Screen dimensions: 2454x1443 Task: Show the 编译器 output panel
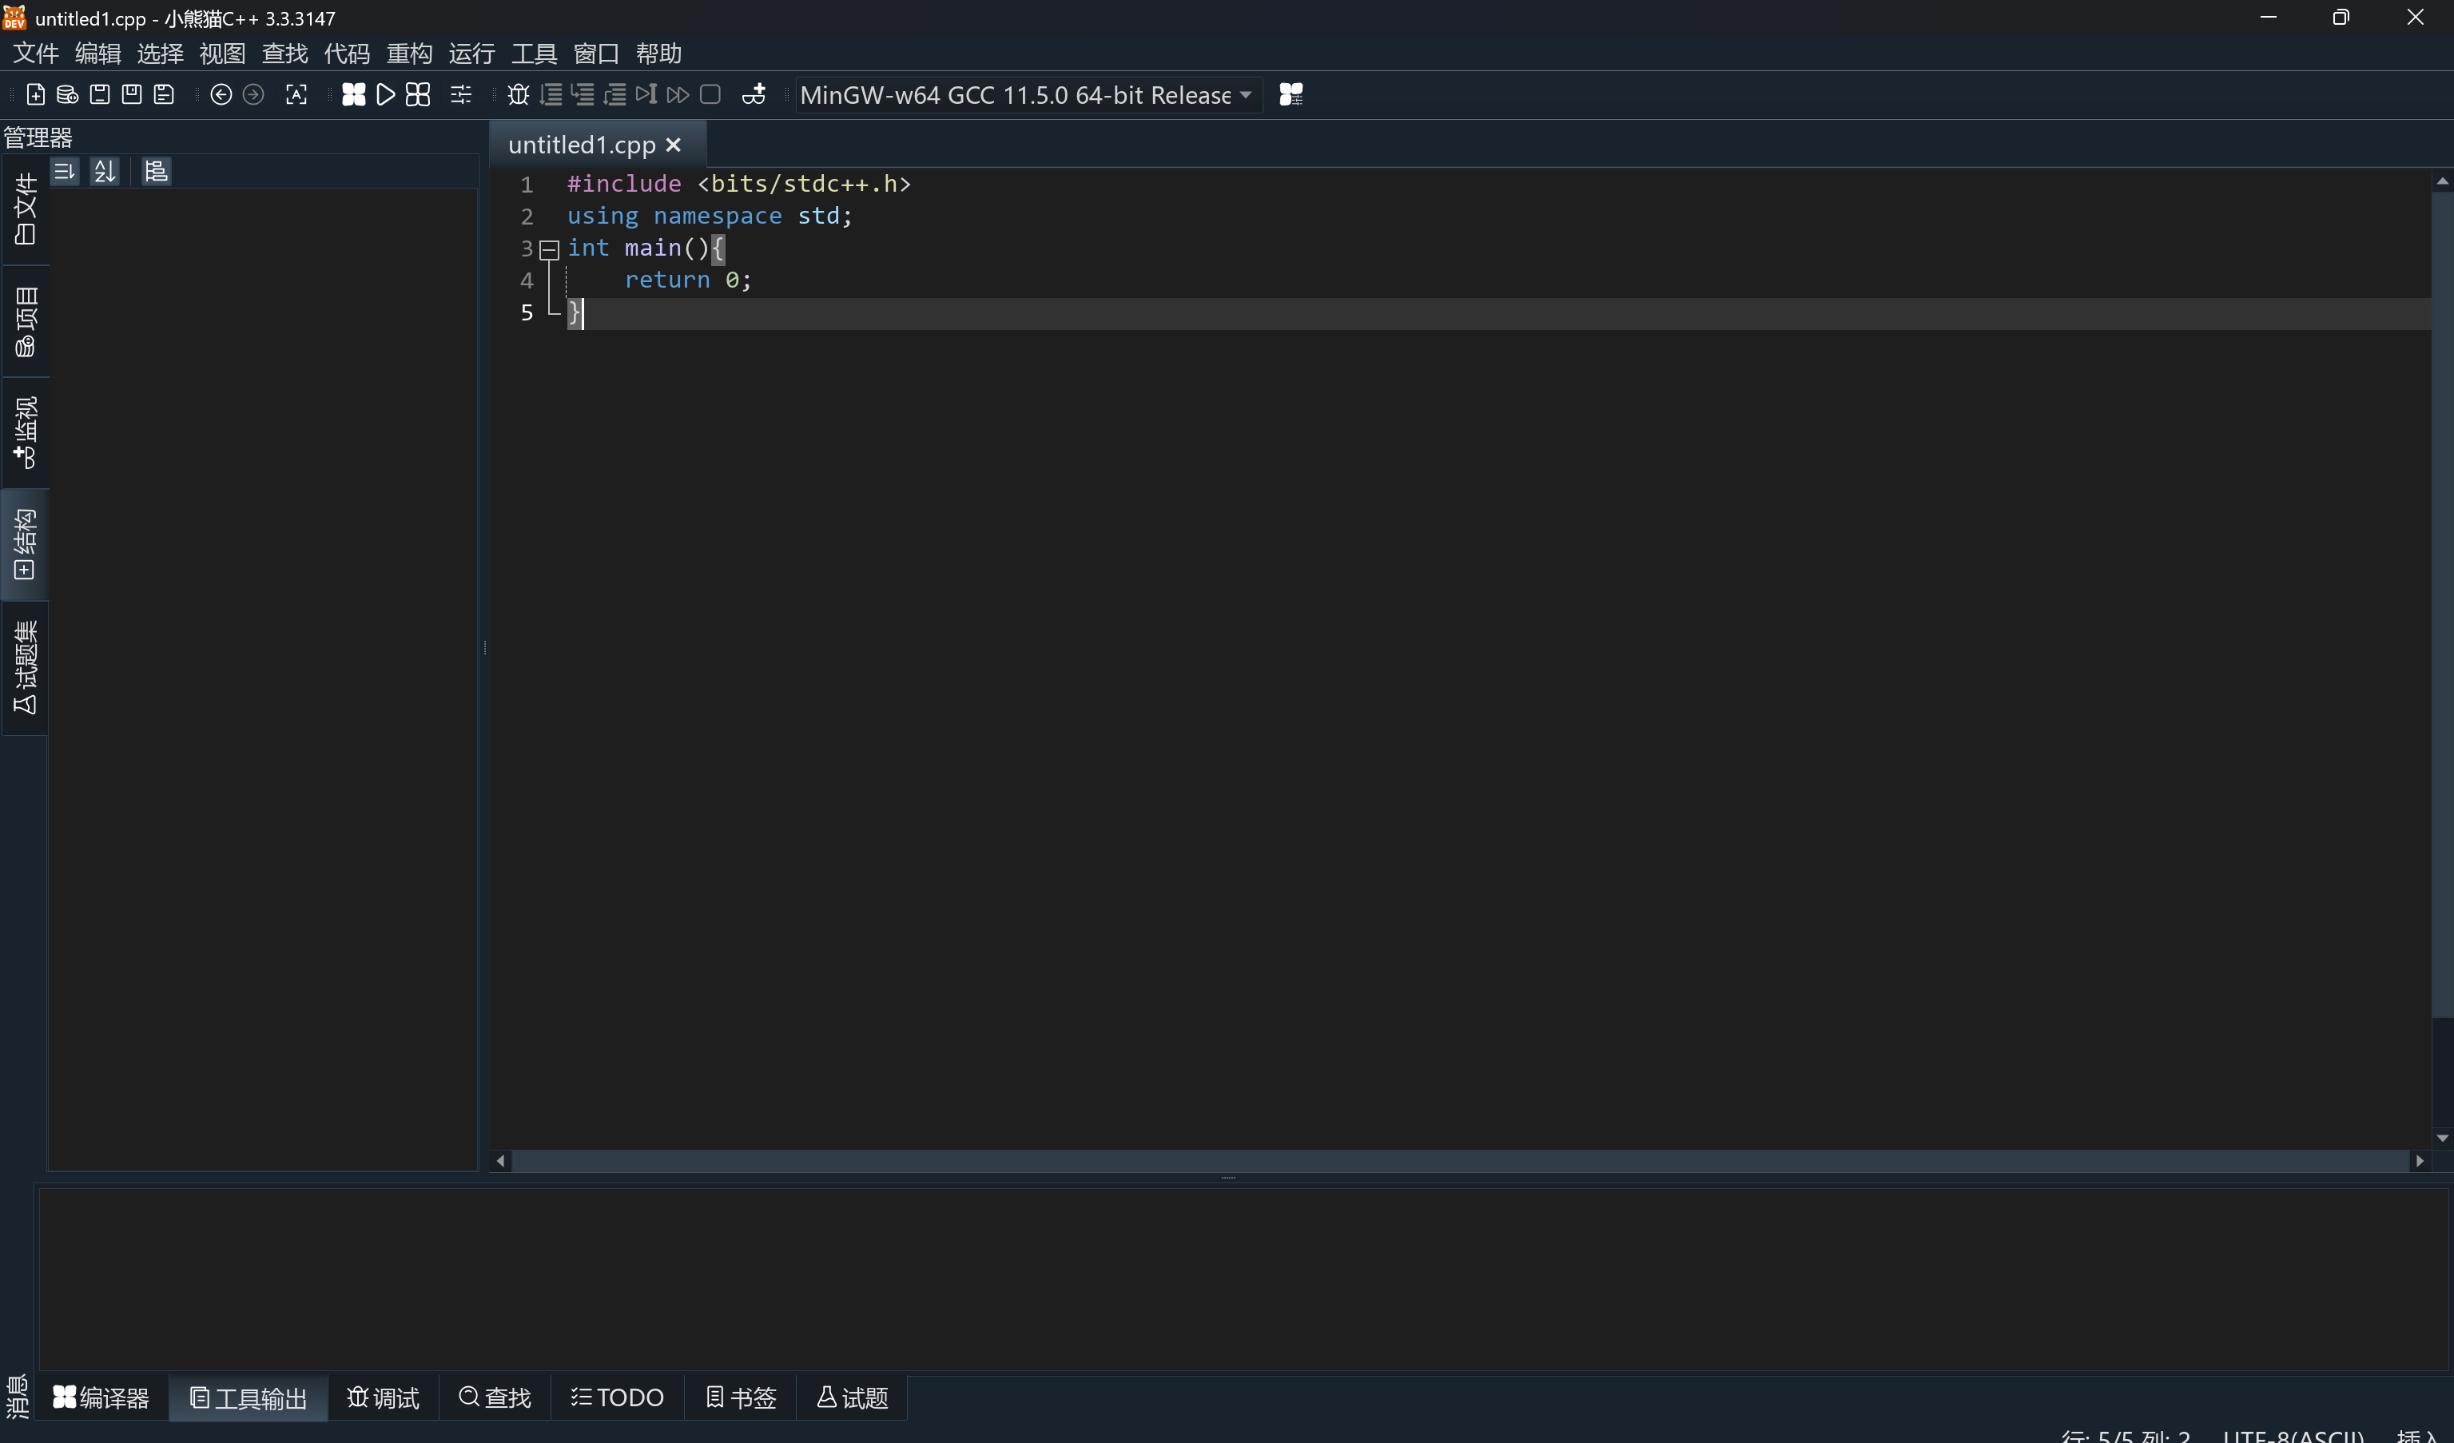pyautogui.click(x=101, y=1397)
